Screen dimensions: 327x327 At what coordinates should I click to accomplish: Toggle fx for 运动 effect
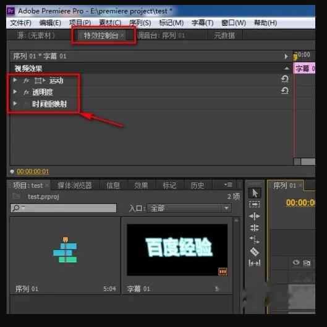[x=27, y=80]
